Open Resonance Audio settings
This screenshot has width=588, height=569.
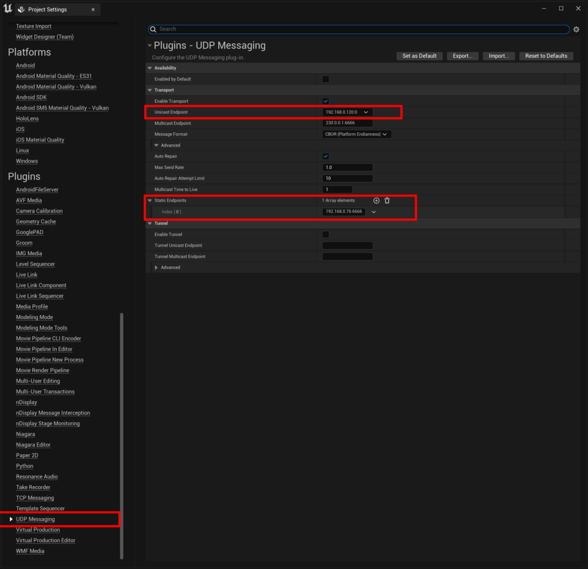click(x=37, y=476)
